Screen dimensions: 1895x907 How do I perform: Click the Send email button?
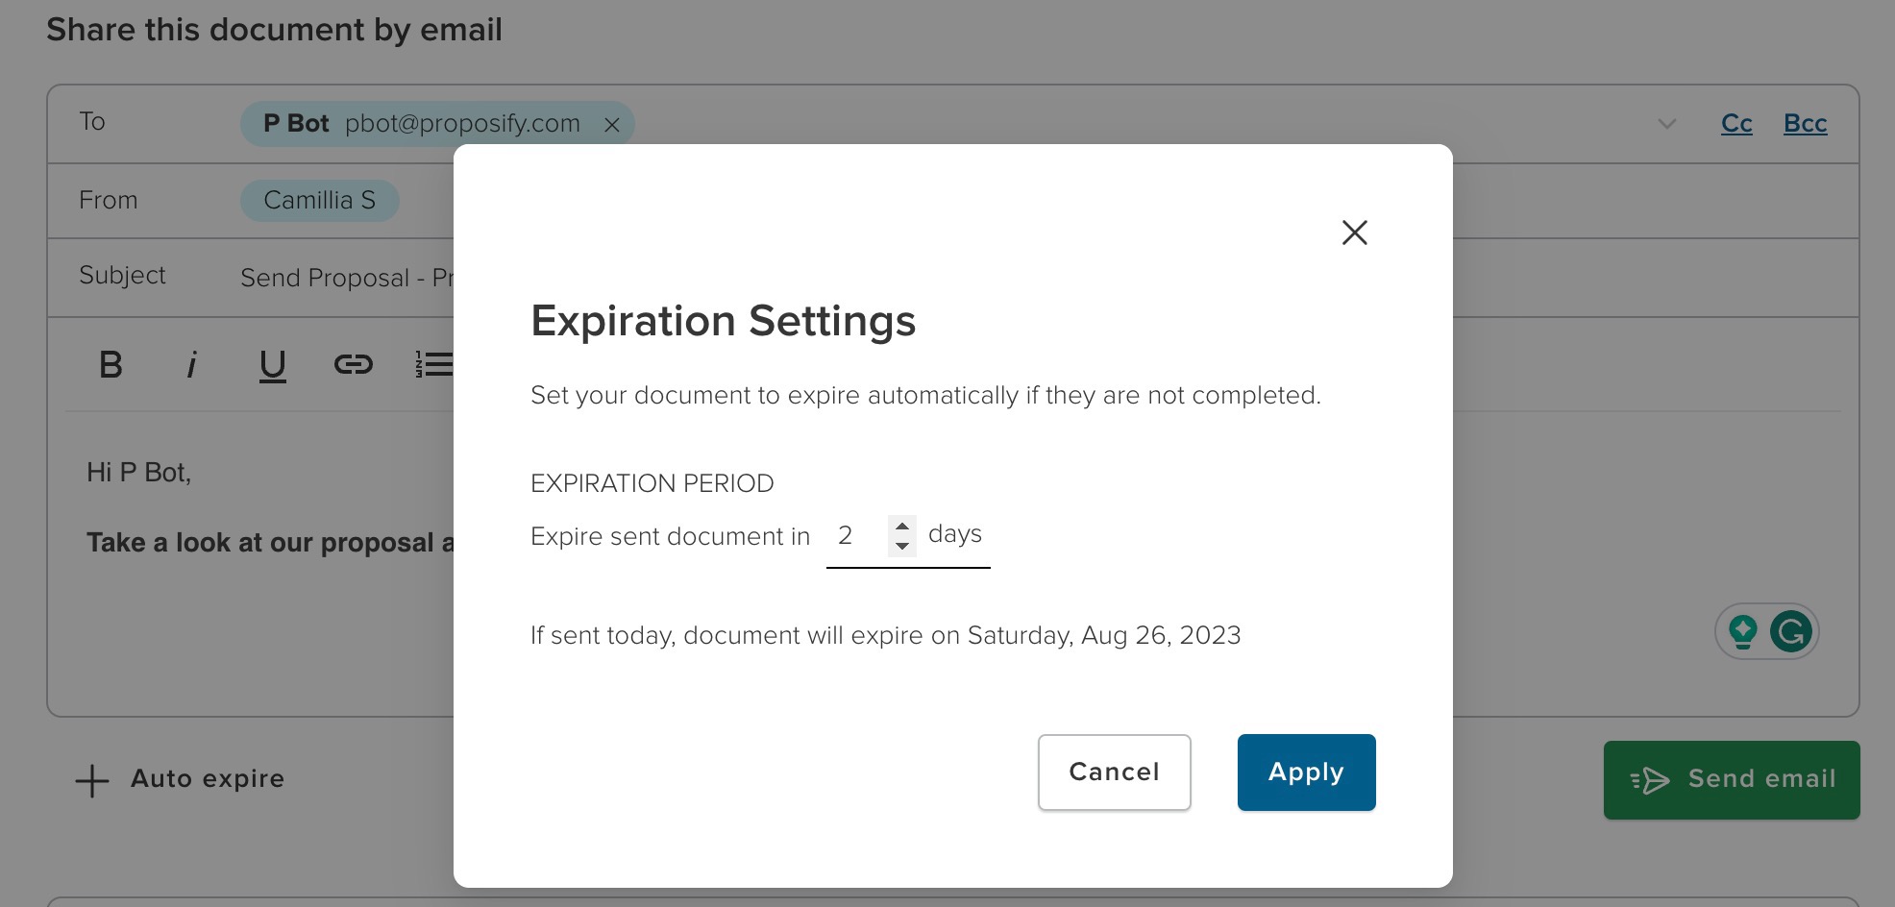click(x=1731, y=779)
